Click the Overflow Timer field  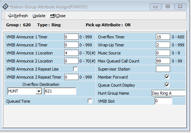[163, 37]
